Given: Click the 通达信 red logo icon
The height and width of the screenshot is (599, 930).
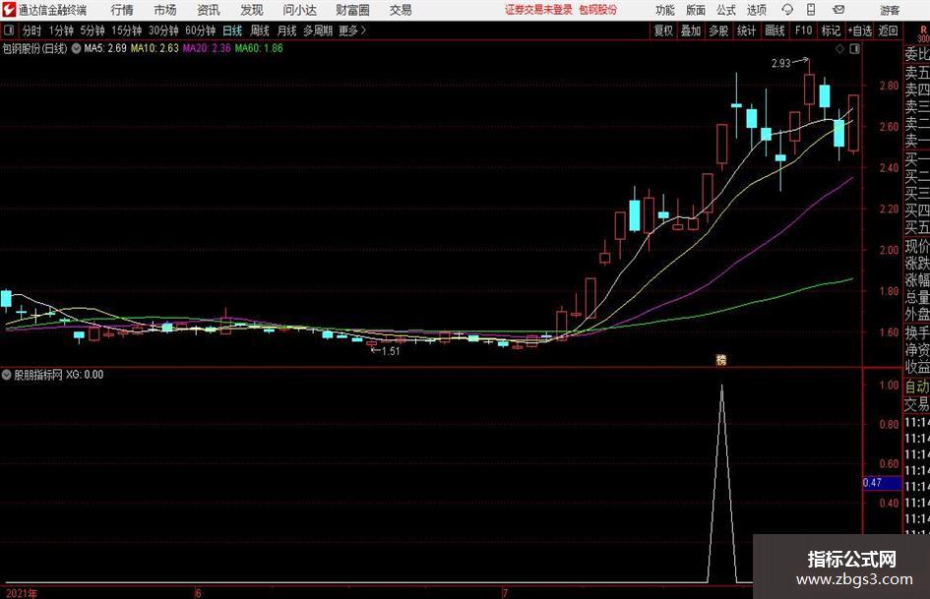Looking at the screenshot, I should [x=8, y=10].
